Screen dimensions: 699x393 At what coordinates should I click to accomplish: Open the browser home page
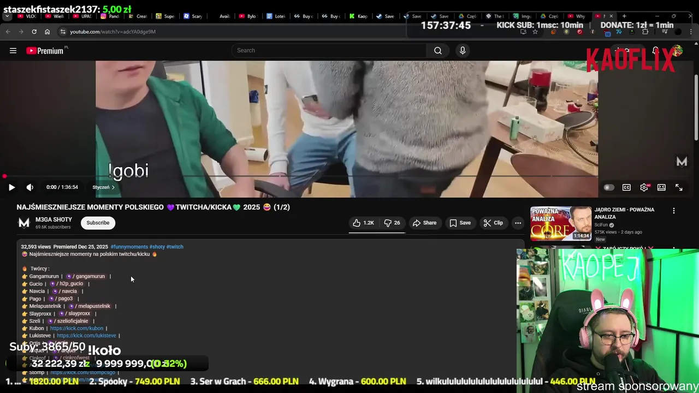47,32
